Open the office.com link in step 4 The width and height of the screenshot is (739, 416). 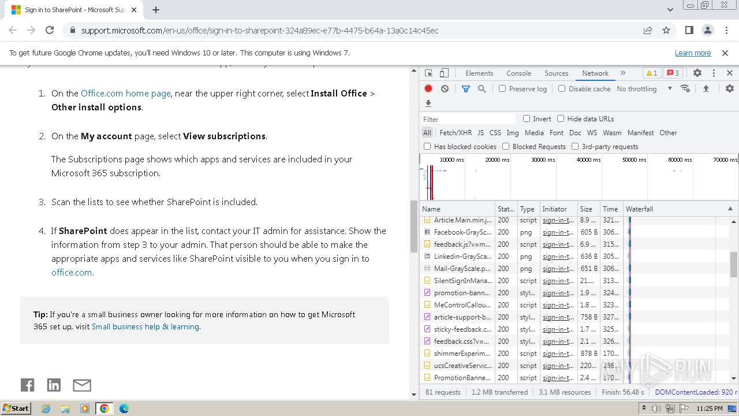click(x=72, y=273)
